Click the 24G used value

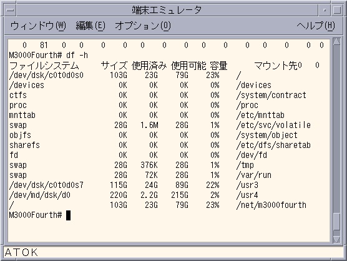click(x=152, y=185)
